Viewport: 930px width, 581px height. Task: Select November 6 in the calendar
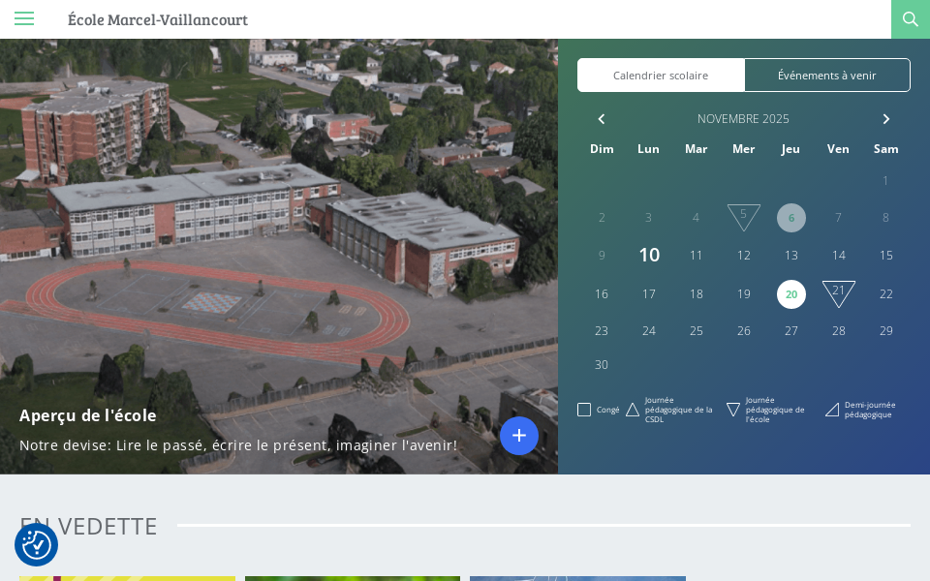pos(791,218)
